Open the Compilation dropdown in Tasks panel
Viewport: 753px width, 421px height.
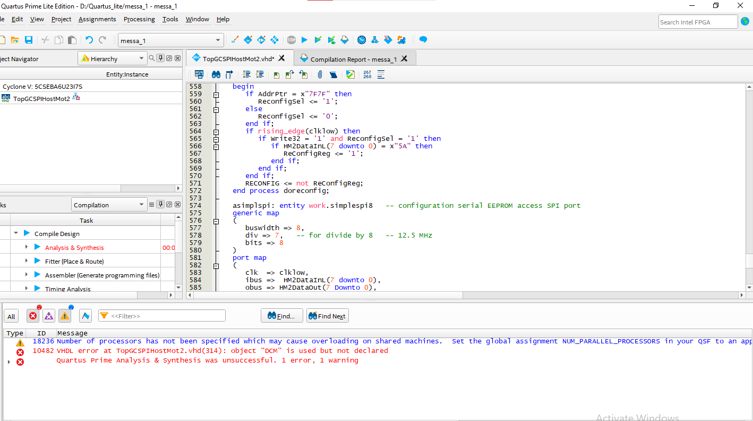point(109,205)
